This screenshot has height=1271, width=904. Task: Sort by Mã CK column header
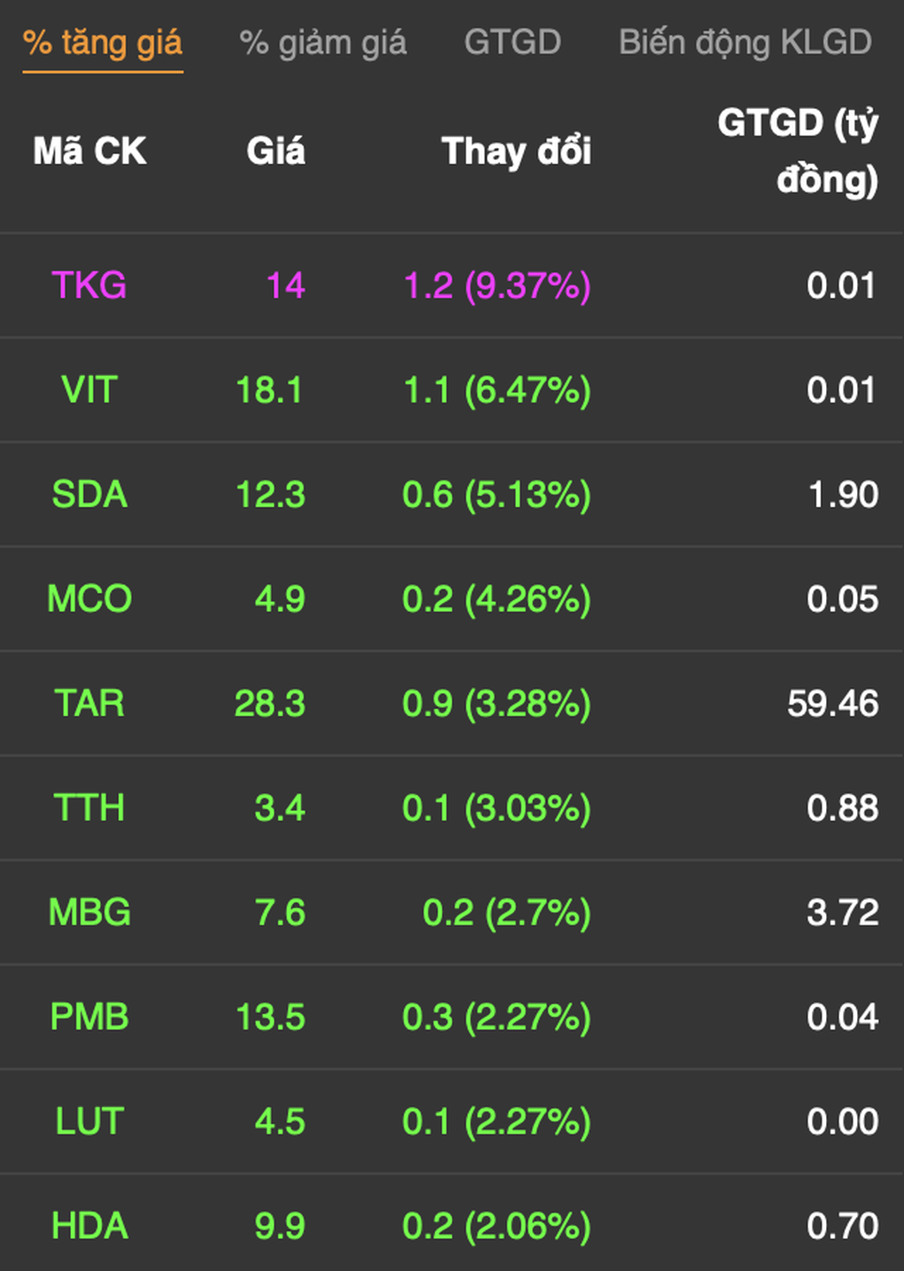(x=90, y=152)
